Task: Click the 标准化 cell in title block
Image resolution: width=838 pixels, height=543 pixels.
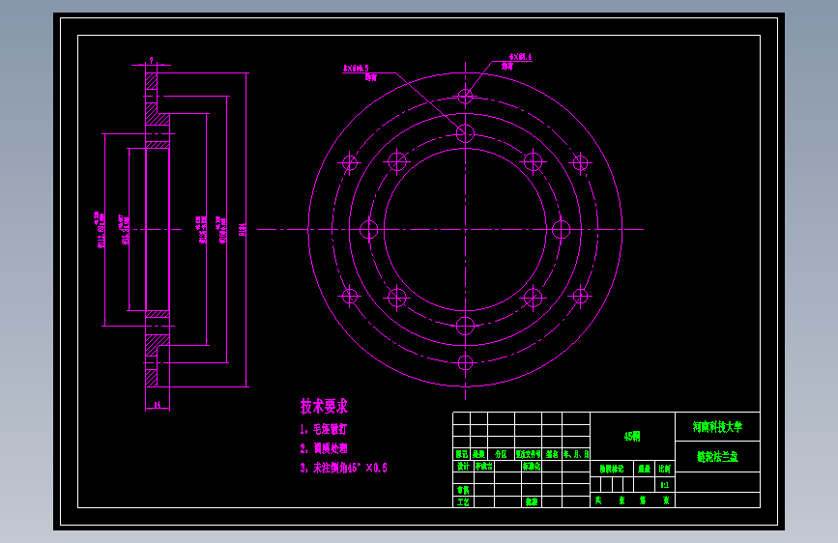Action: 532,466
